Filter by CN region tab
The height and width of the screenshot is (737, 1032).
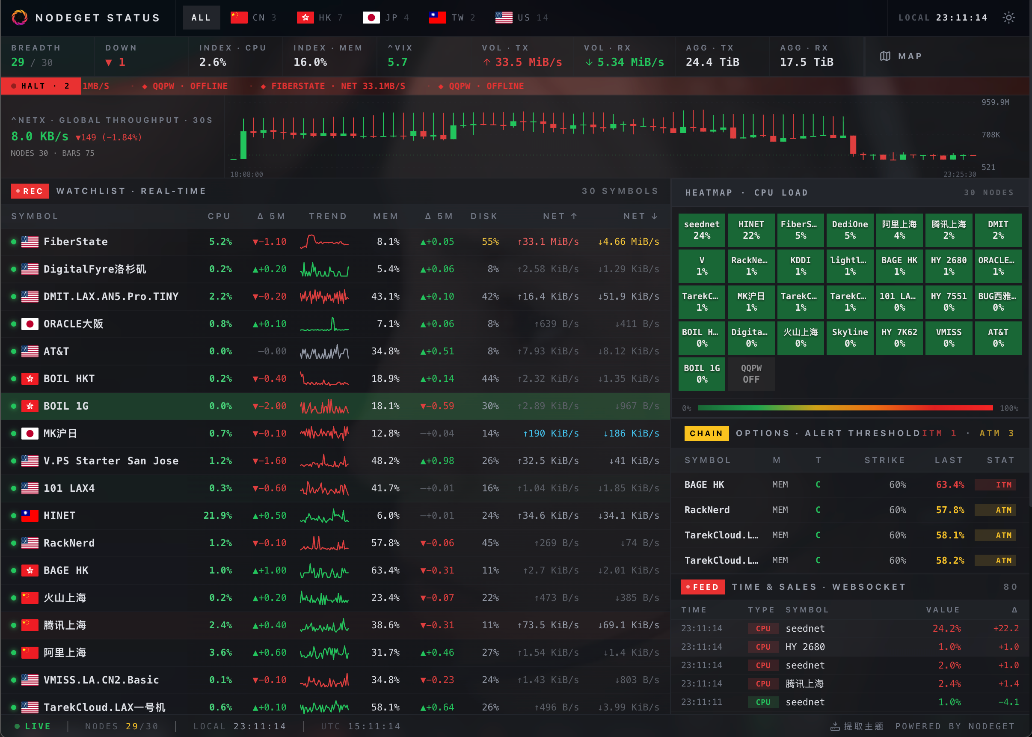pyautogui.click(x=254, y=18)
